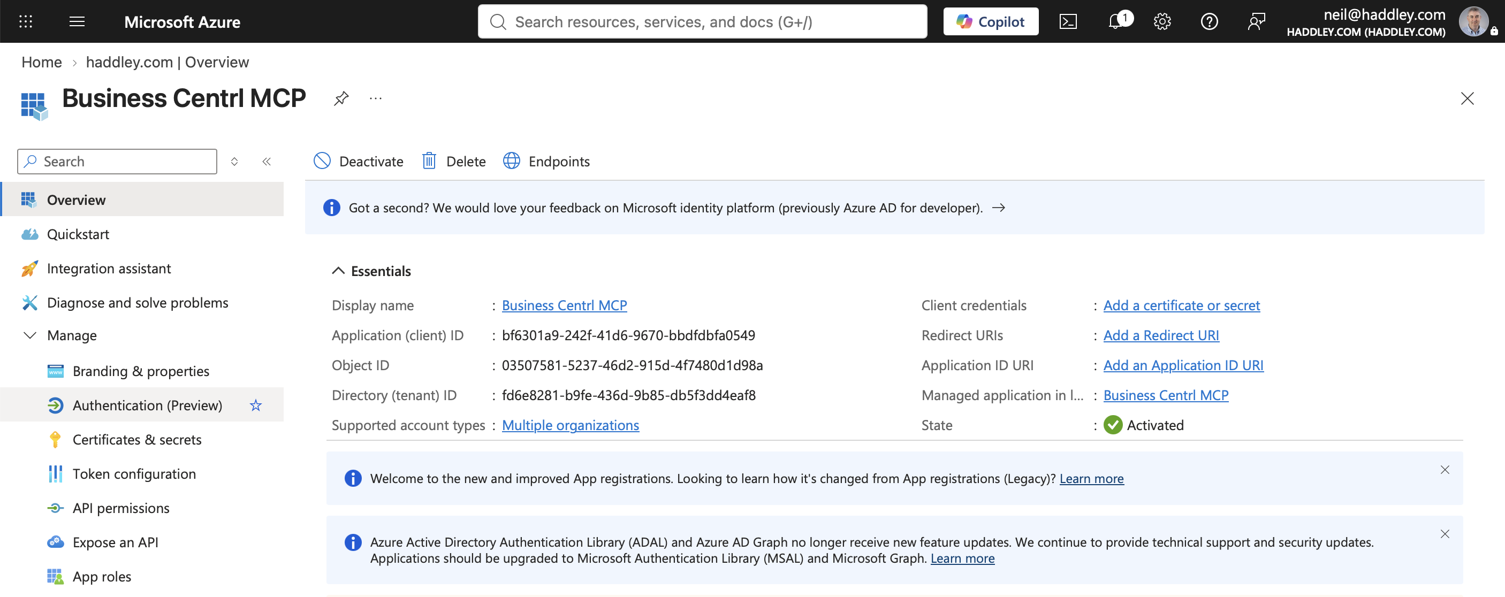Image resolution: width=1505 pixels, height=597 pixels.
Task: Click Learn more about MSAL upgrade
Action: click(x=962, y=558)
